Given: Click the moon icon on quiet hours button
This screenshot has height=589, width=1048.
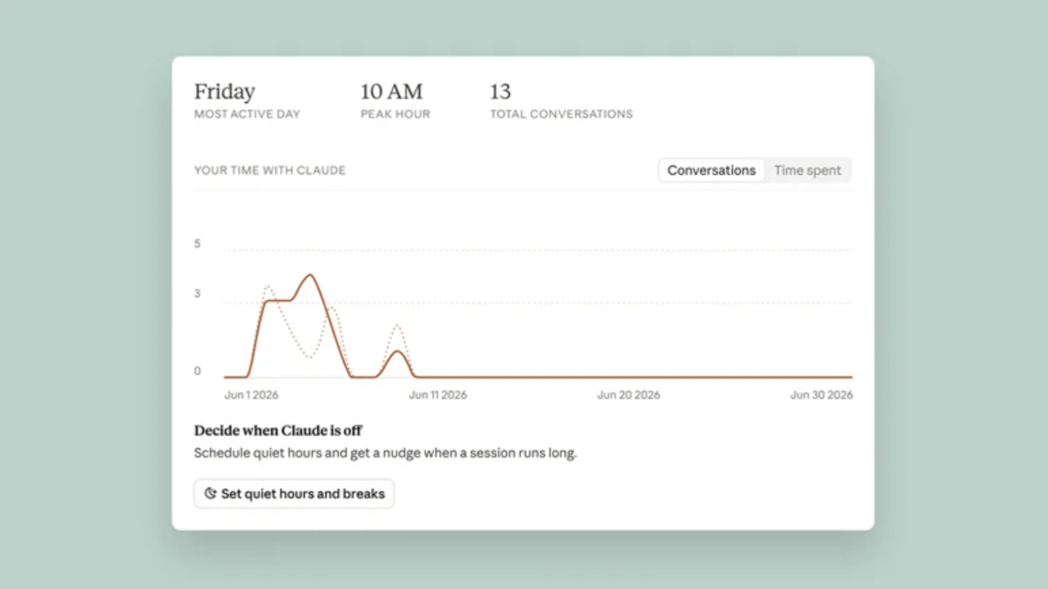Looking at the screenshot, I should [x=210, y=494].
